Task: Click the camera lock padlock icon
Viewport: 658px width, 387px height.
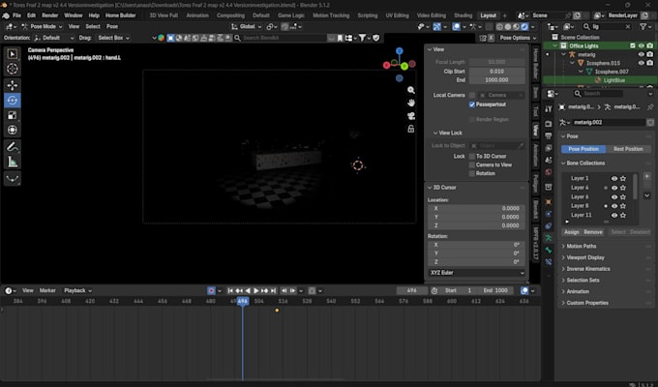Action: click(411, 129)
